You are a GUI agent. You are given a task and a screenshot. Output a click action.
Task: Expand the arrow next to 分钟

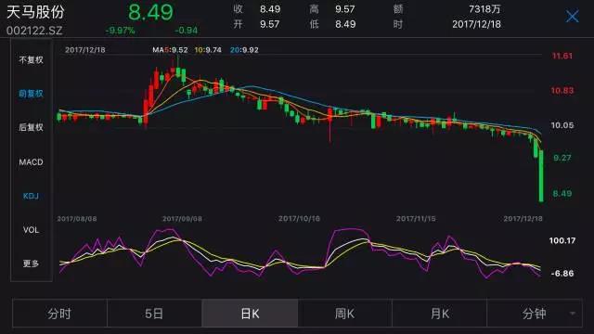click(573, 314)
